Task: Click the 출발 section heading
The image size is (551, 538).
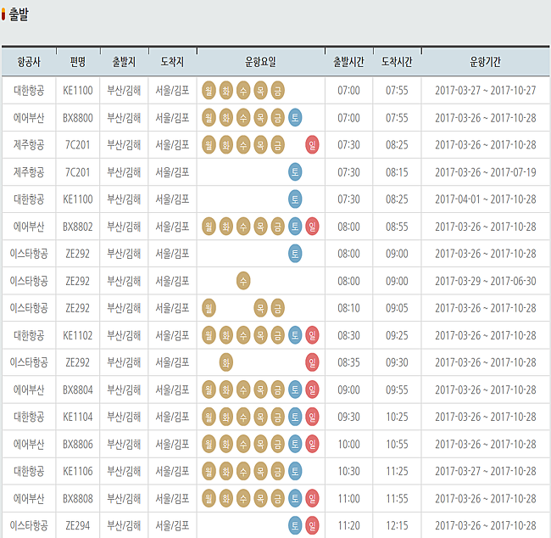Action: point(19,14)
